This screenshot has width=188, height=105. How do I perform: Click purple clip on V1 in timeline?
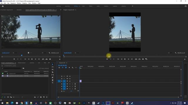tap(80, 81)
